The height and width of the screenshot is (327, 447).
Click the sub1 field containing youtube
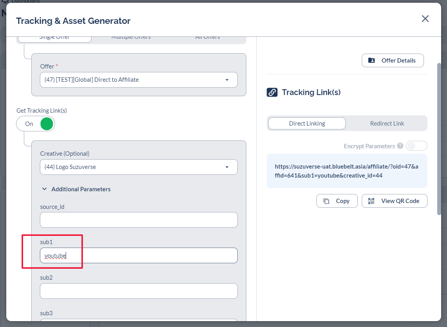coord(138,256)
